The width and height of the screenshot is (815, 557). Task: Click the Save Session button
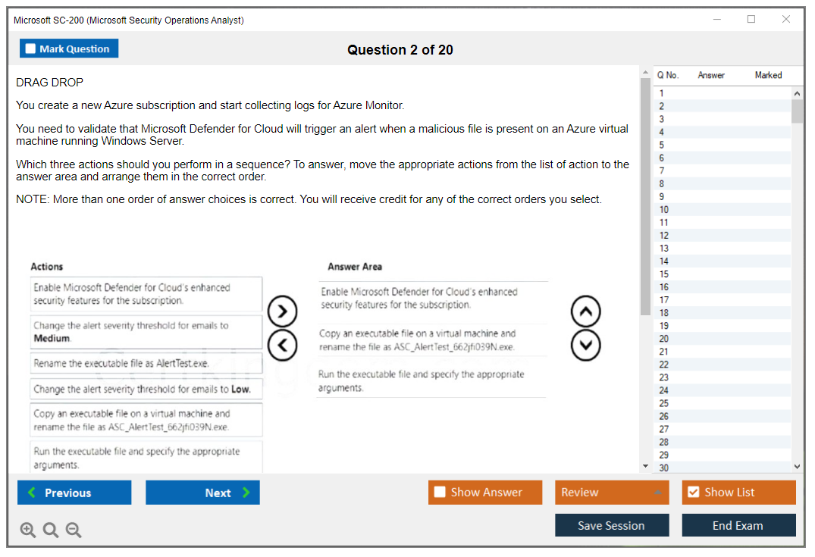pos(611,525)
